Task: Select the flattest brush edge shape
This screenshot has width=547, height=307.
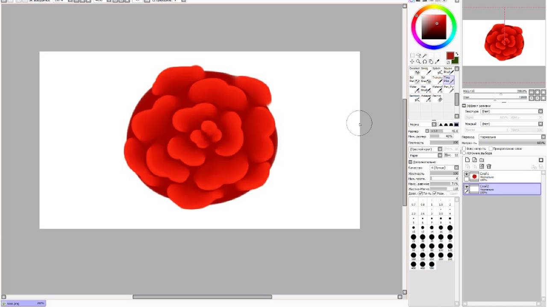Action: (456, 125)
